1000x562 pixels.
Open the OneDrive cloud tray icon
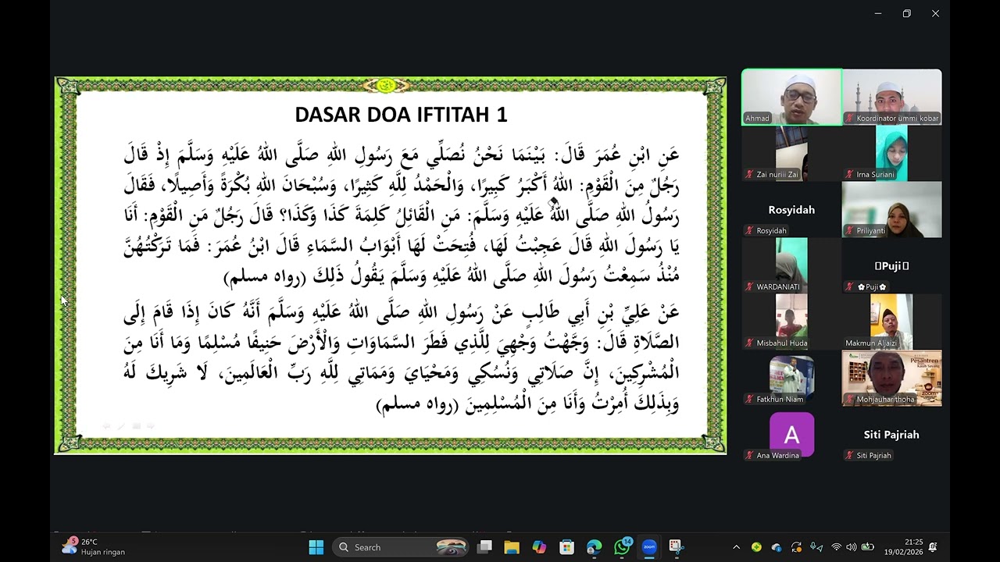[777, 547]
